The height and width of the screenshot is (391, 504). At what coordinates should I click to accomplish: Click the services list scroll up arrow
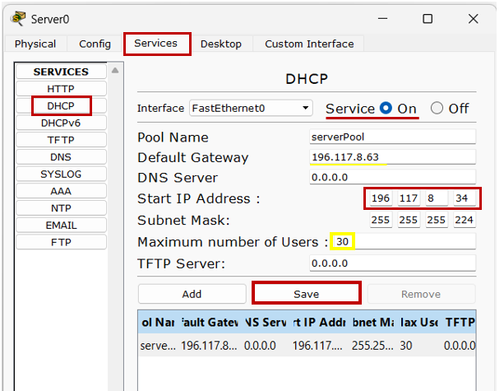click(116, 71)
